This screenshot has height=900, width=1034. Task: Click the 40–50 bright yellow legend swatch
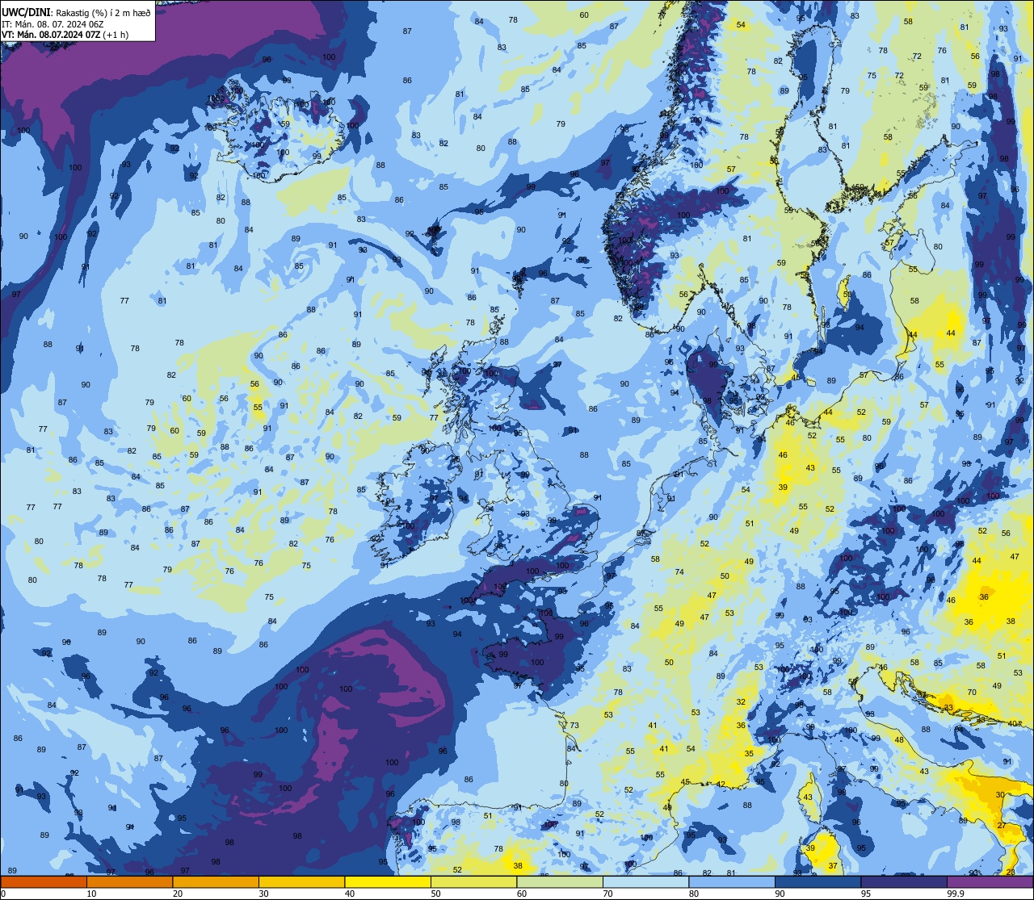388,881
